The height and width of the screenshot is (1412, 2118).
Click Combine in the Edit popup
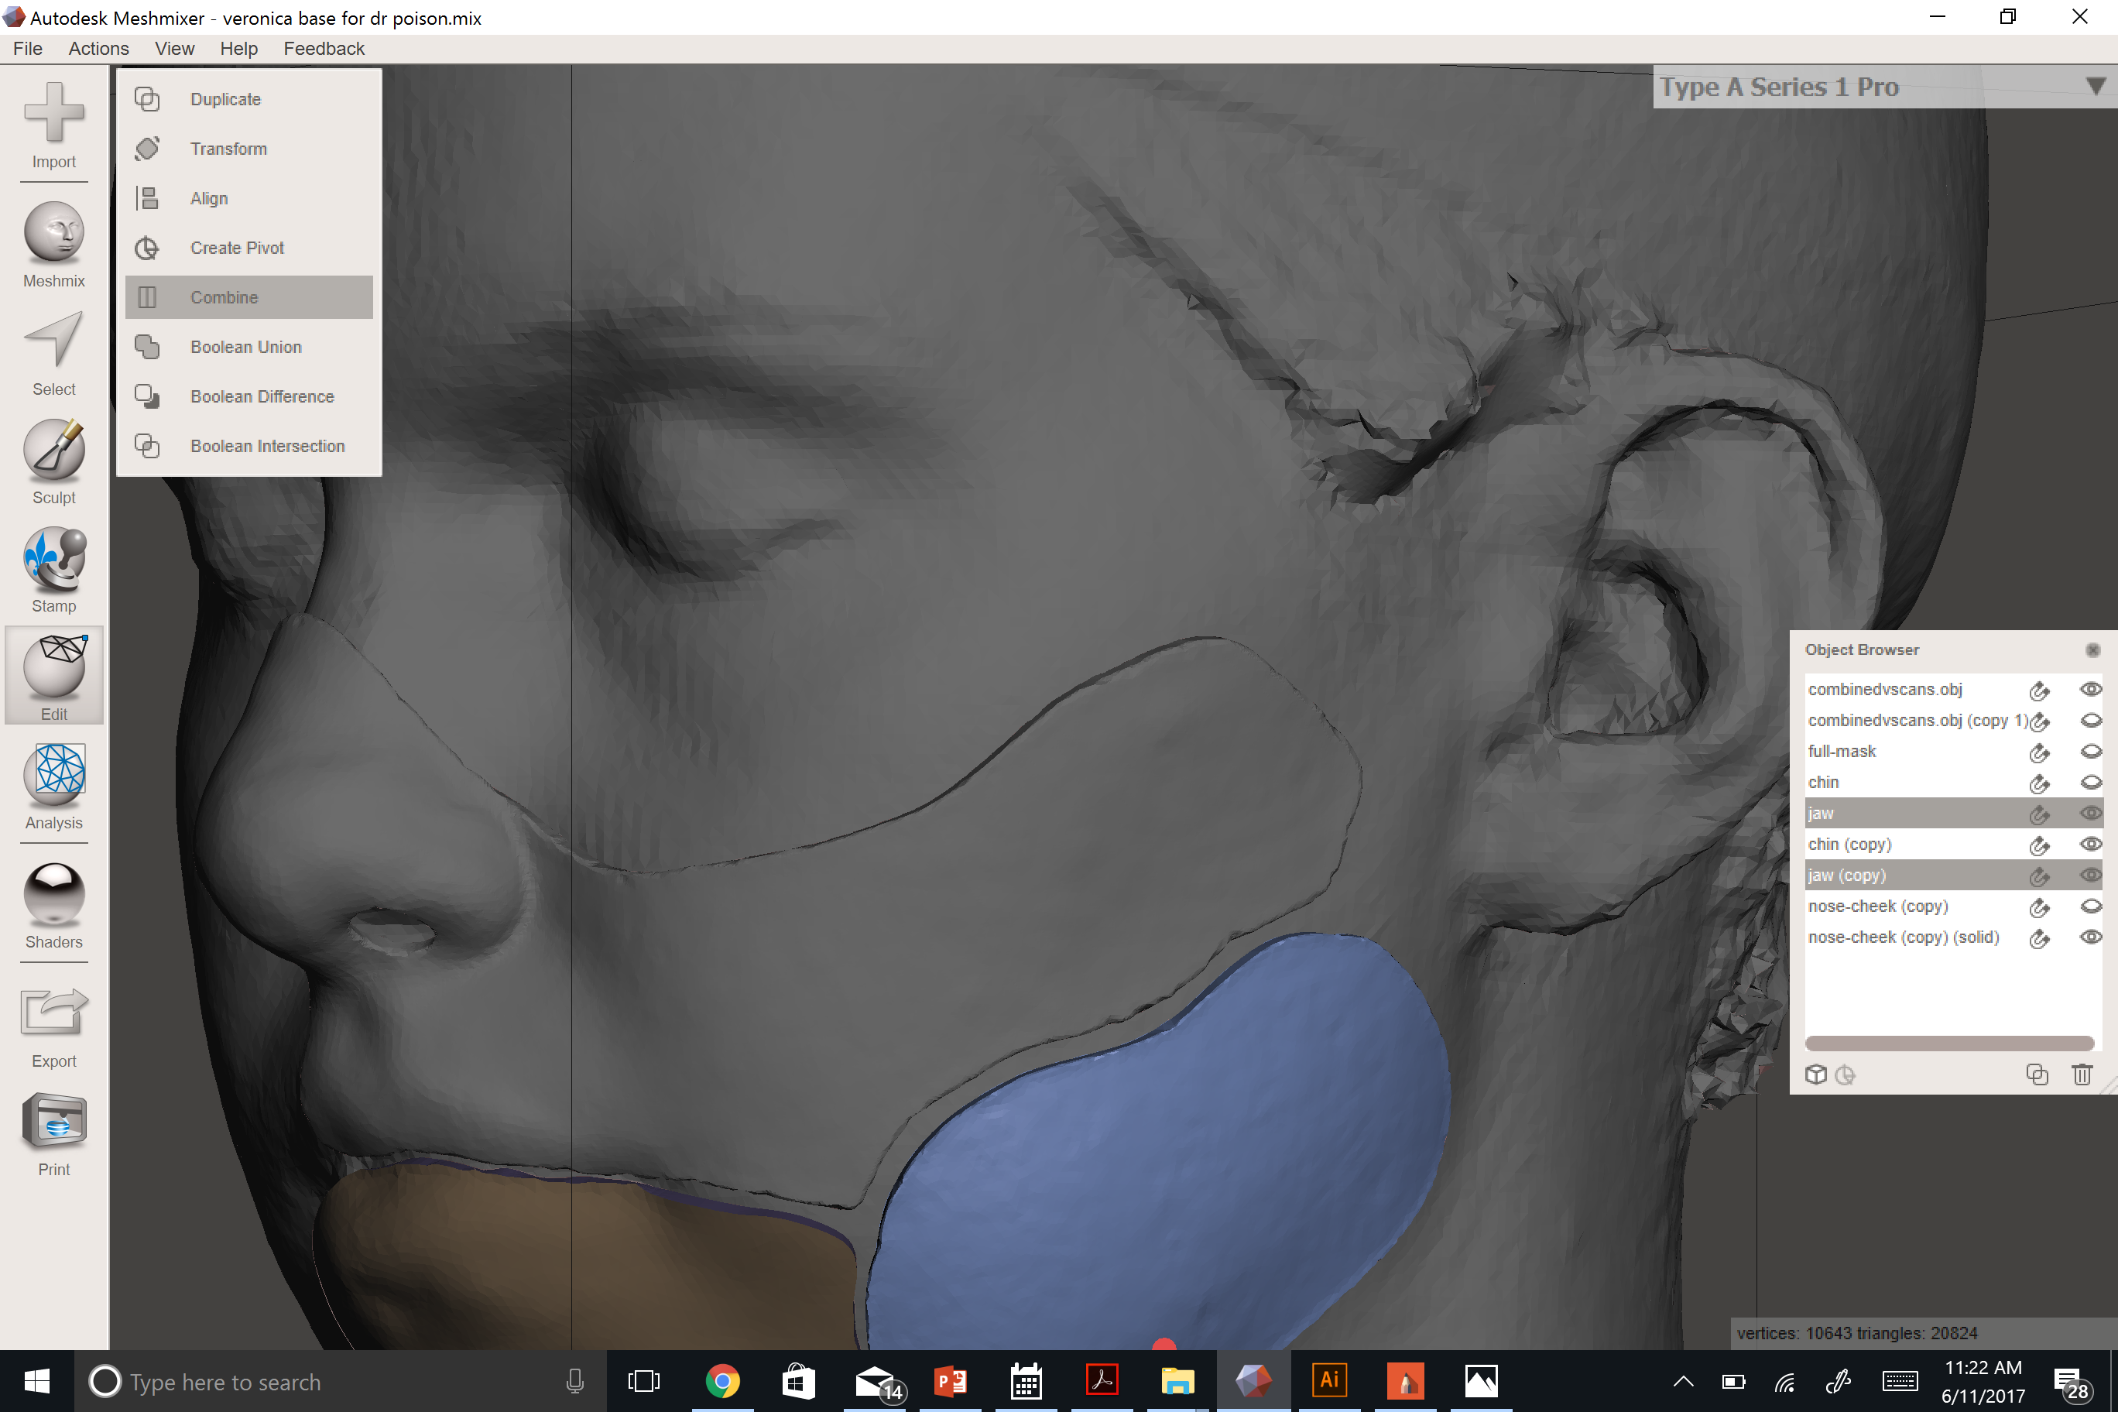(x=249, y=297)
